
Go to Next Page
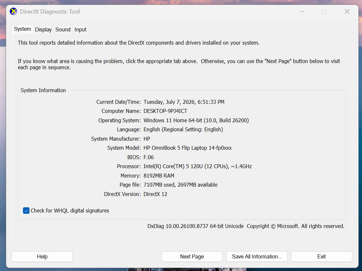tap(192, 256)
